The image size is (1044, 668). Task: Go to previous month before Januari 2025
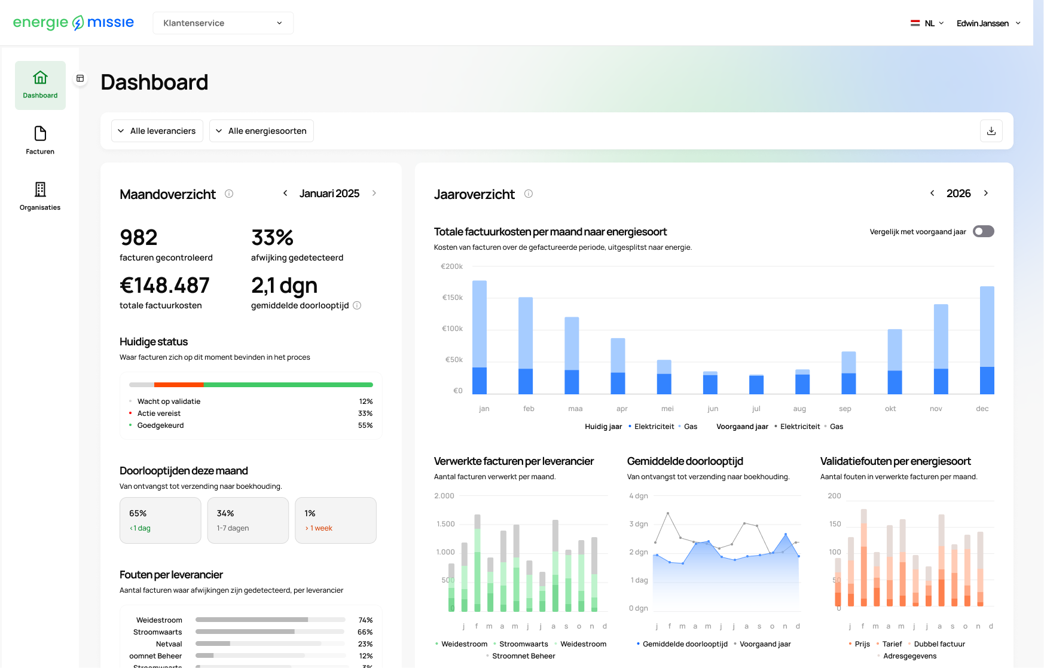coord(285,193)
